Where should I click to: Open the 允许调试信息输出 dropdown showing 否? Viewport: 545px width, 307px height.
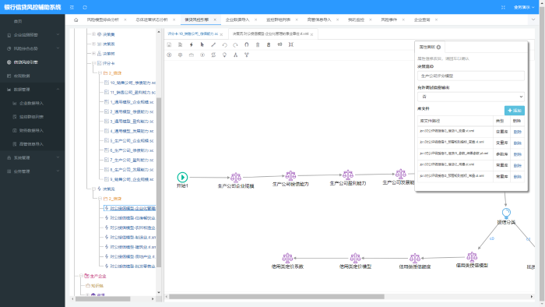point(470,97)
